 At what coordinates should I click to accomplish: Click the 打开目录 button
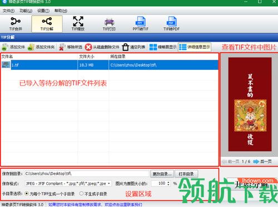(x=186, y=174)
